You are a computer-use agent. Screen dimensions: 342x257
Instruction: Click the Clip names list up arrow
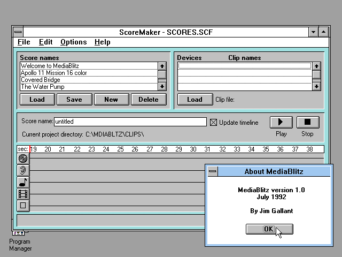(x=316, y=66)
